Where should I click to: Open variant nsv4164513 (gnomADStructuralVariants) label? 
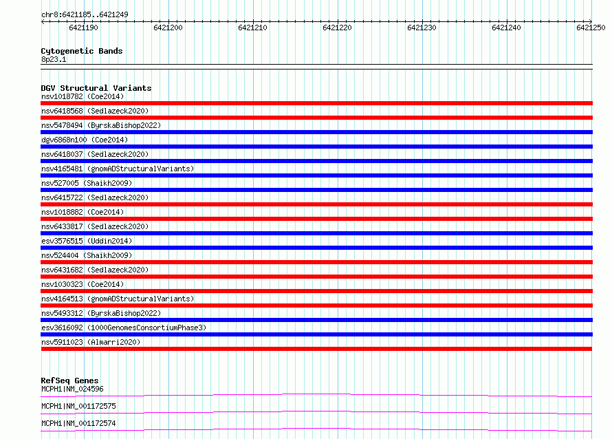click(118, 299)
